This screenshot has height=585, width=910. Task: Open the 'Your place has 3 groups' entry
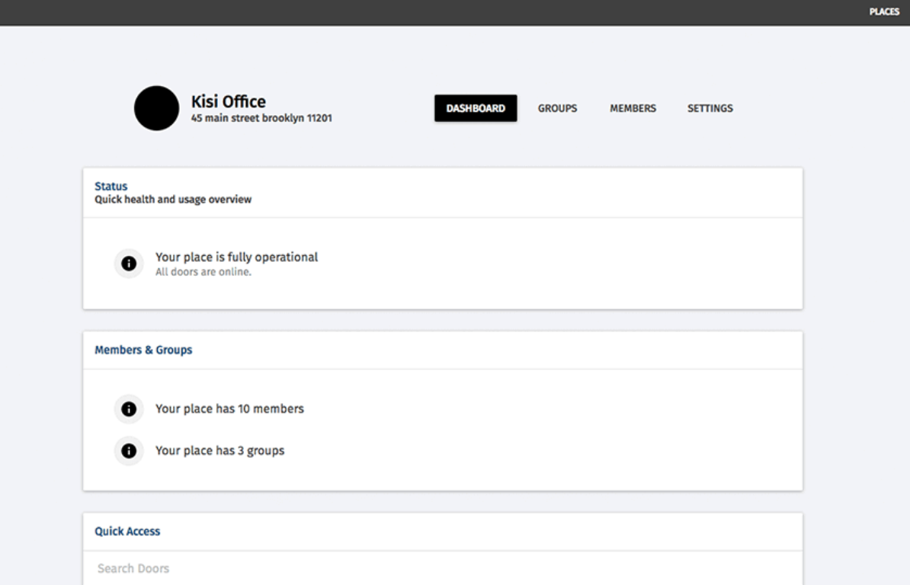click(x=219, y=451)
